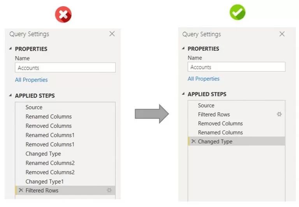Click the left Name field containing Accounts
This screenshot has width=299, height=207.
pos(65,68)
